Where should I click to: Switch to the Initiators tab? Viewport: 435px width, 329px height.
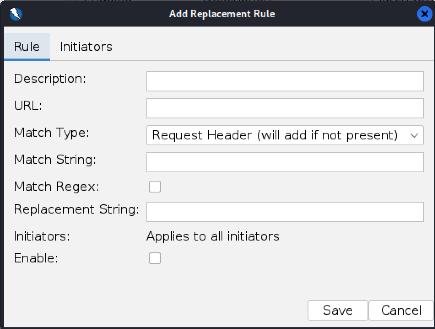[86, 47]
